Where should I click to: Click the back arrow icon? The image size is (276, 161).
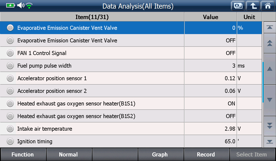click(253, 6)
